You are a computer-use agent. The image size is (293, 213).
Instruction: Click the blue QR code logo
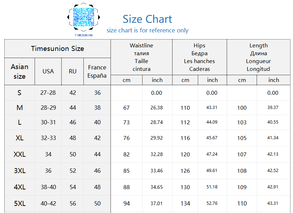[x=83, y=17]
